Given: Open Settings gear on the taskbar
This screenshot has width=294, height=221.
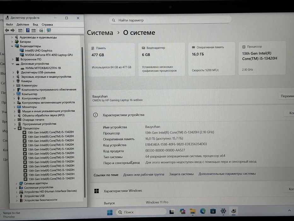Looking at the screenshot, I should point(223,211).
